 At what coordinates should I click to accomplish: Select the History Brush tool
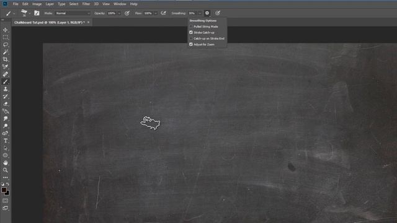tap(6, 97)
